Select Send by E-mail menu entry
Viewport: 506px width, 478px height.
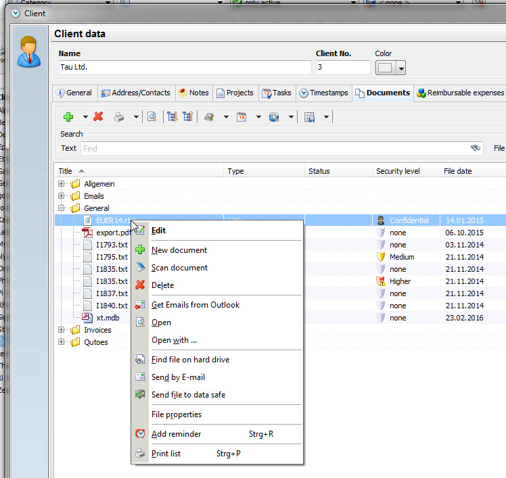(x=178, y=377)
